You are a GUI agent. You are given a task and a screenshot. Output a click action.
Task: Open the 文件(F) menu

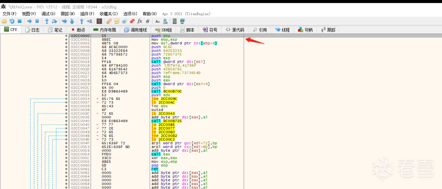click(x=10, y=14)
